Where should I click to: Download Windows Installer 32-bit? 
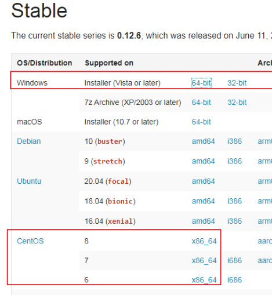237,83
